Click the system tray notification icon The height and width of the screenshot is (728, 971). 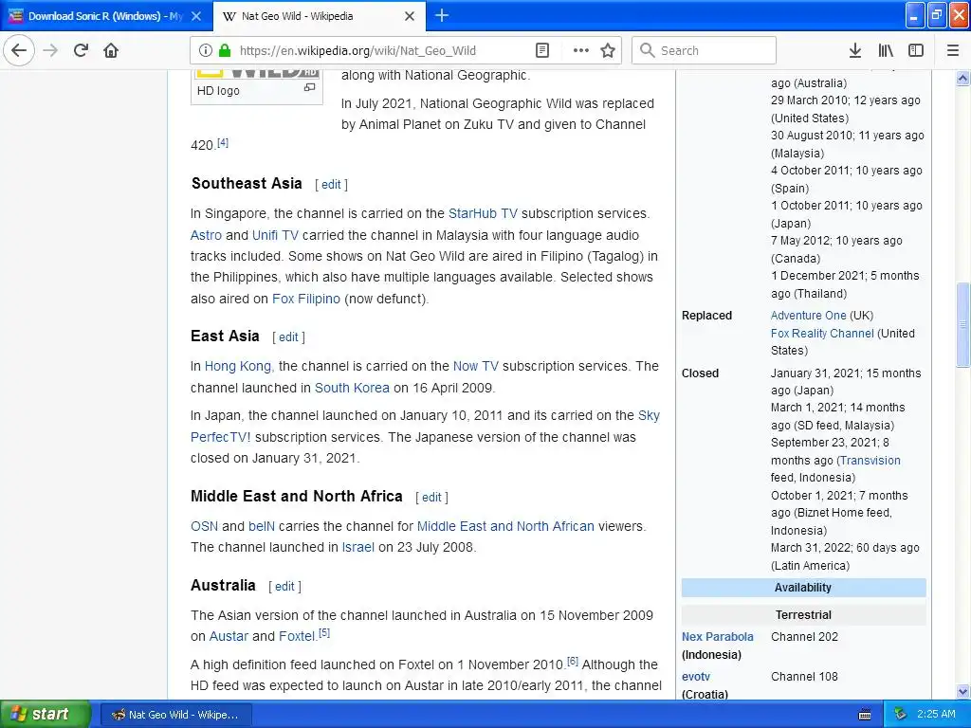tap(900, 715)
